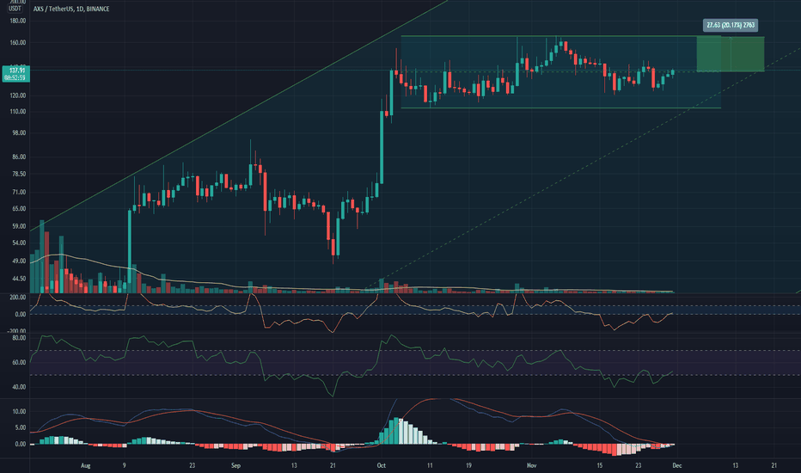Click the Aug date on the time axis
The image size is (801, 473).
[86, 466]
